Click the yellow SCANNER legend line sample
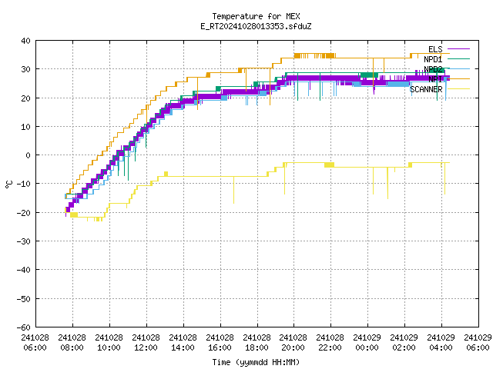 coord(458,89)
